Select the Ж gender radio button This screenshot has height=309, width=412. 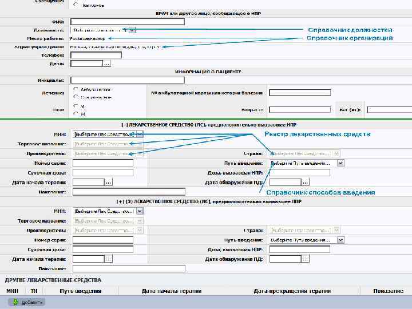tap(76, 114)
